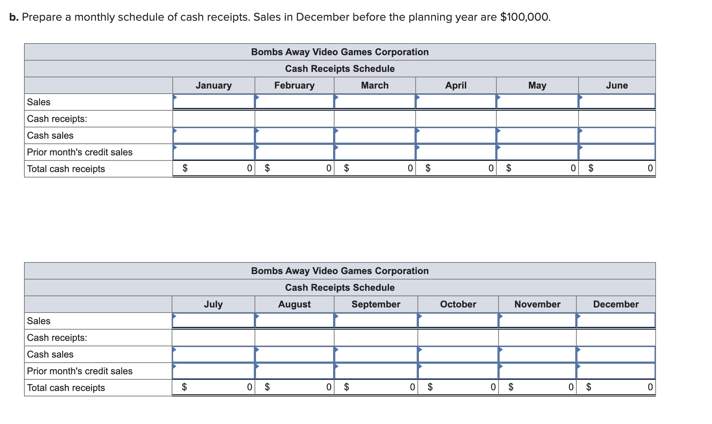
Task: Select the February Cash sales cell
Action: coord(295,135)
